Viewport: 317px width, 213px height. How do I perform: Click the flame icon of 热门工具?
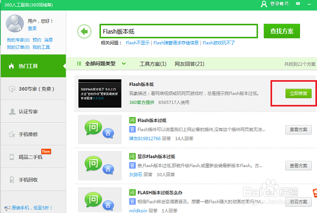[x=11, y=66]
